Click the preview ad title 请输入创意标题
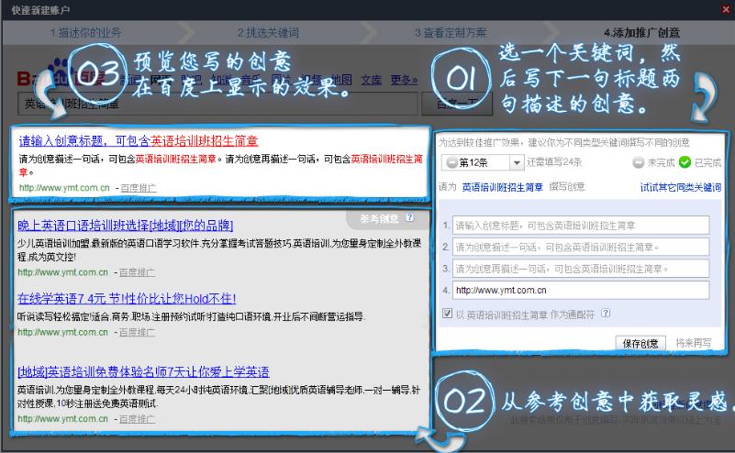The width and height of the screenshot is (735, 453). [x=139, y=140]
